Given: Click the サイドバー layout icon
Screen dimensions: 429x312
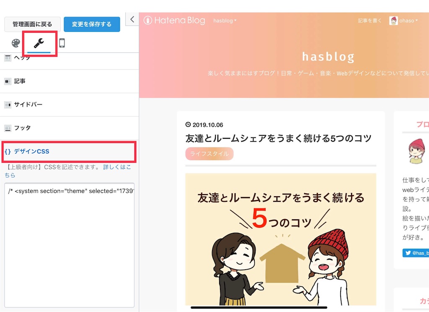Looking at the screenshot, I should (8, 105).
